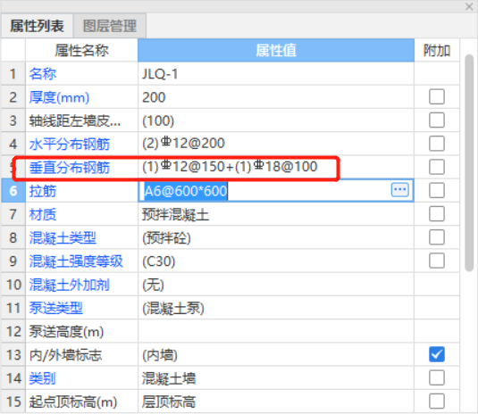Switch to the 属性列表 tab
Image resolution: width=478 pixels, height=414 pixels.
[37, 26]
